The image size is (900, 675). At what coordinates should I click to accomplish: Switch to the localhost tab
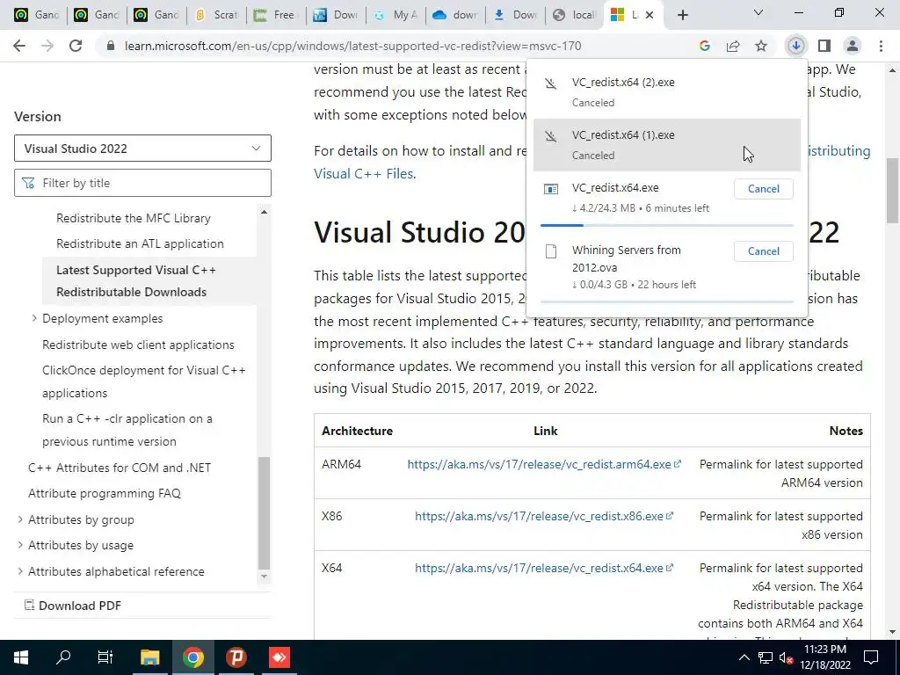(x=575, y=15)
